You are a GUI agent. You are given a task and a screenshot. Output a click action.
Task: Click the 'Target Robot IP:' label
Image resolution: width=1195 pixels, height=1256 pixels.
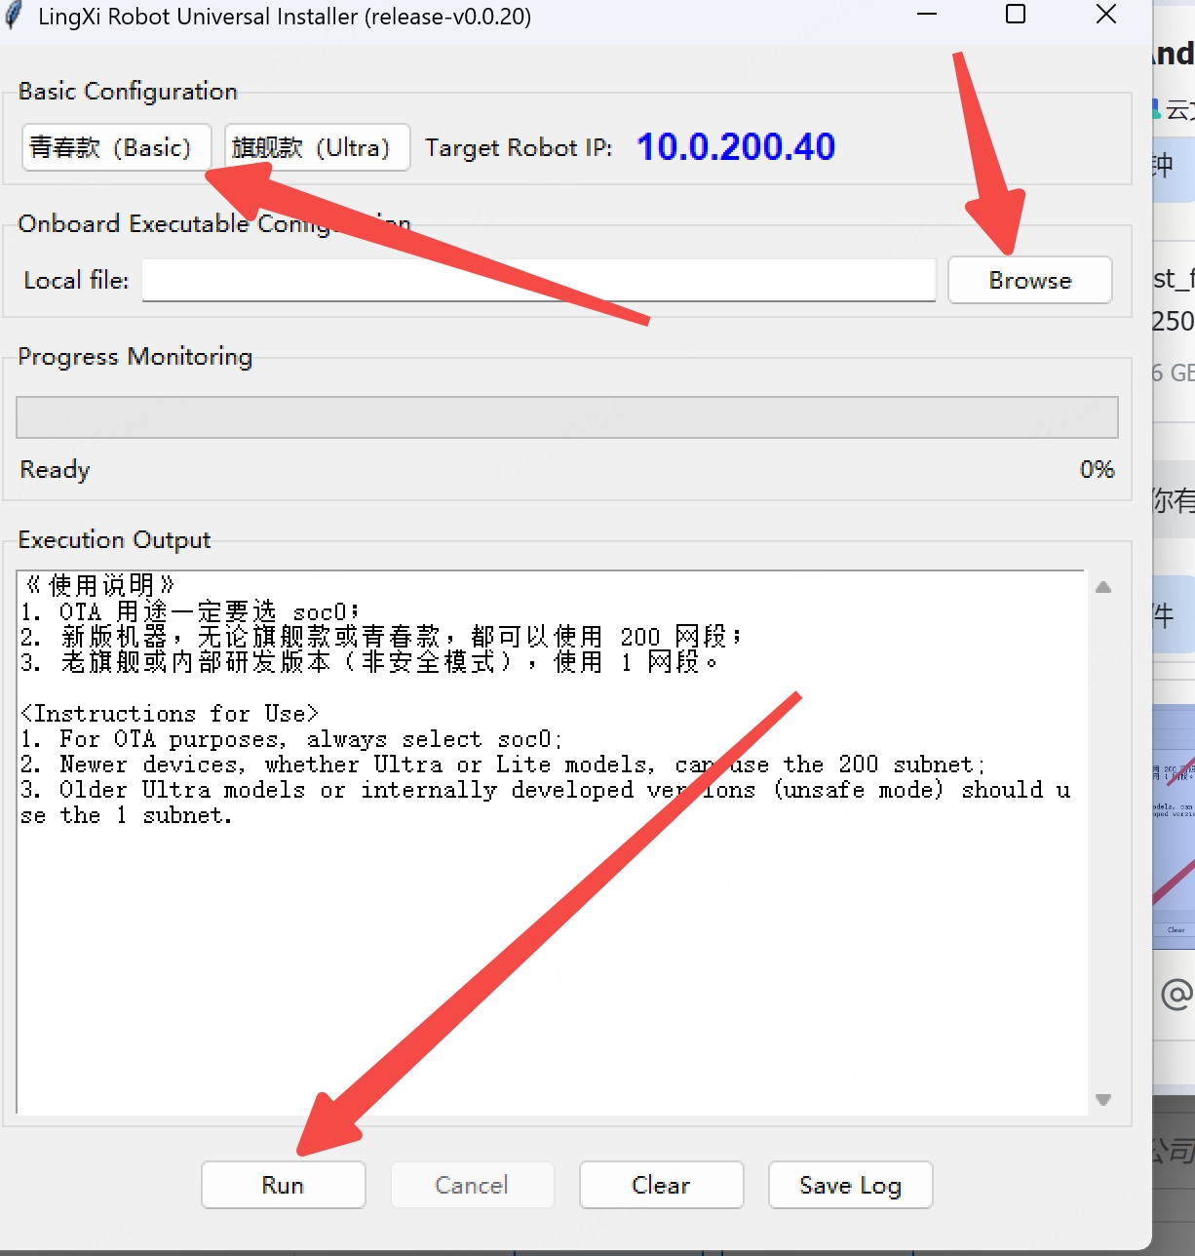tap(519, 147)
